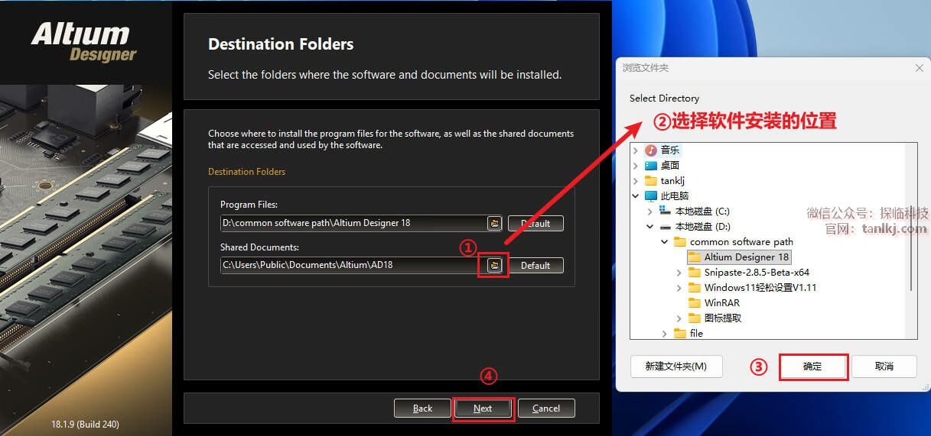Viewport: 931px width, 436px height.
Task: Expand the tanklj folder node
Action: (x=636, y=181)
